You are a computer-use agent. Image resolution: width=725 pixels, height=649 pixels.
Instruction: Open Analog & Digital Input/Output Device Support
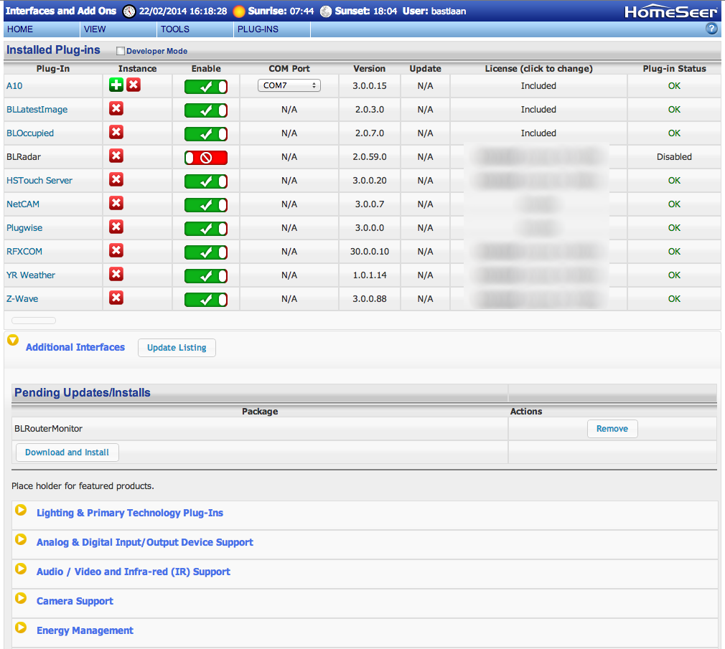click(x=145, y=542)
